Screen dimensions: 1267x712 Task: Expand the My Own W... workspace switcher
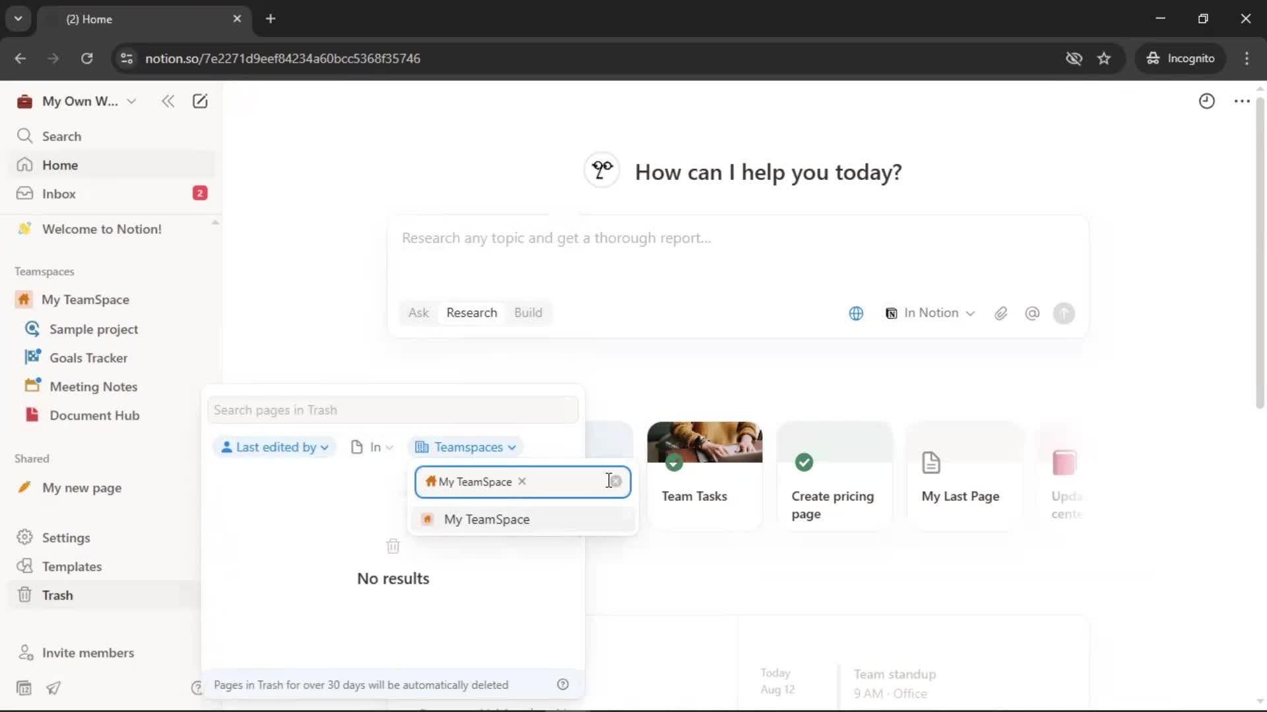point(78,101)
